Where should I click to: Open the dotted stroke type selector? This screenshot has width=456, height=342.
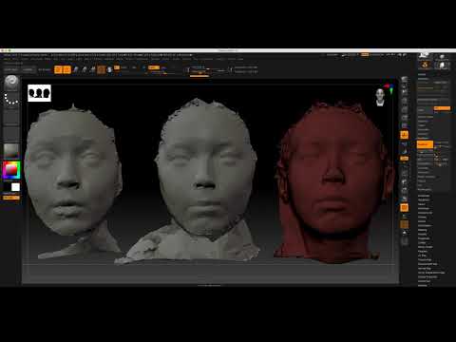11,99
